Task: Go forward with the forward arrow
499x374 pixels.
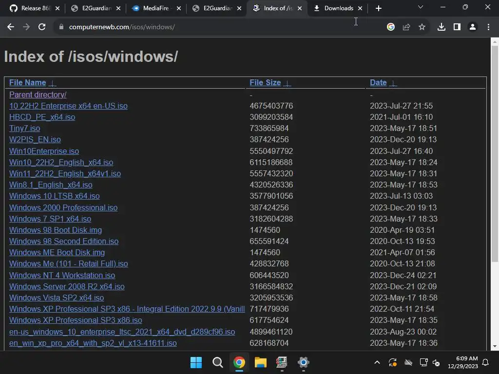Action: click(x=26, y=27)
